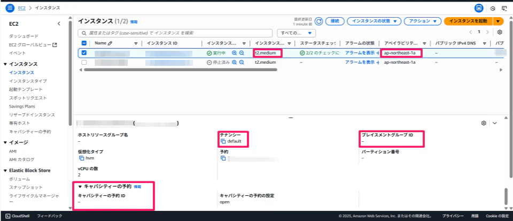Open Savings Plans in the sidebar
513x221 pixels.
click(22, 106)
